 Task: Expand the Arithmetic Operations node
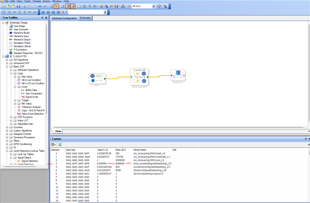11,70
